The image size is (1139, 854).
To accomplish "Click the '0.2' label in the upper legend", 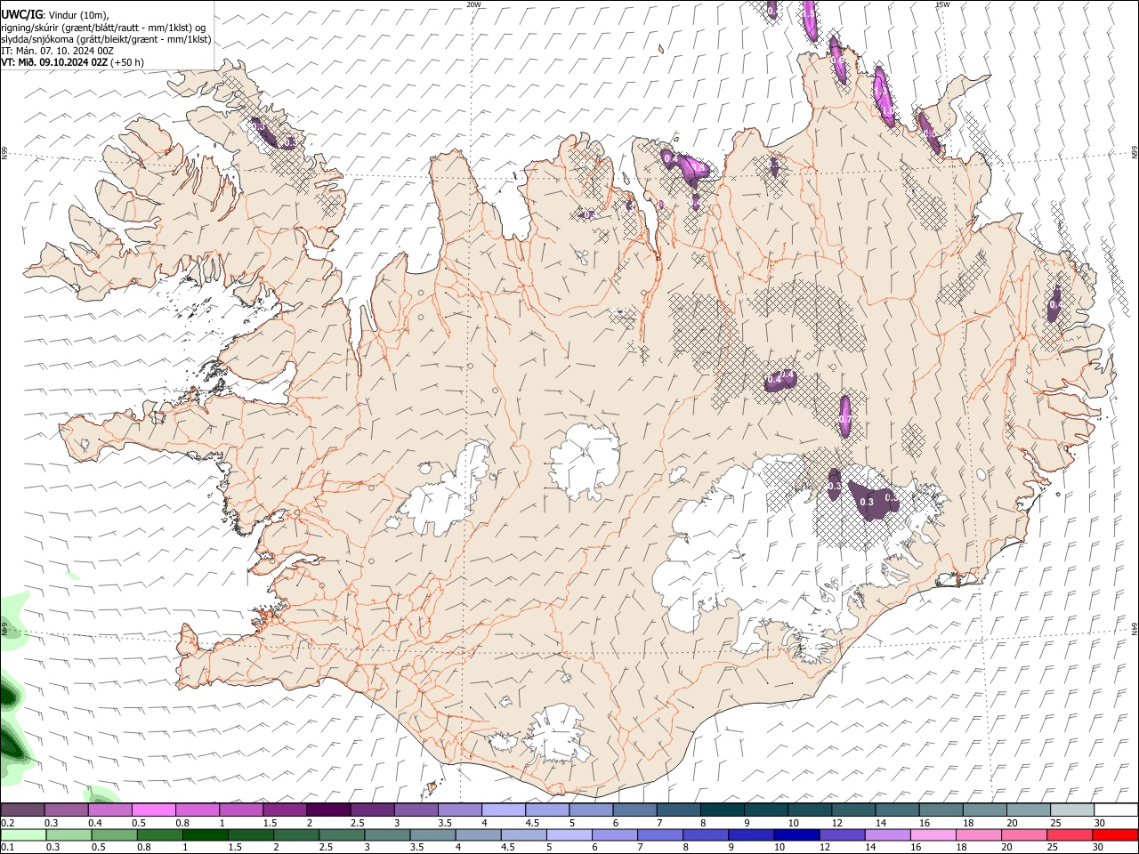I will 8,823.
